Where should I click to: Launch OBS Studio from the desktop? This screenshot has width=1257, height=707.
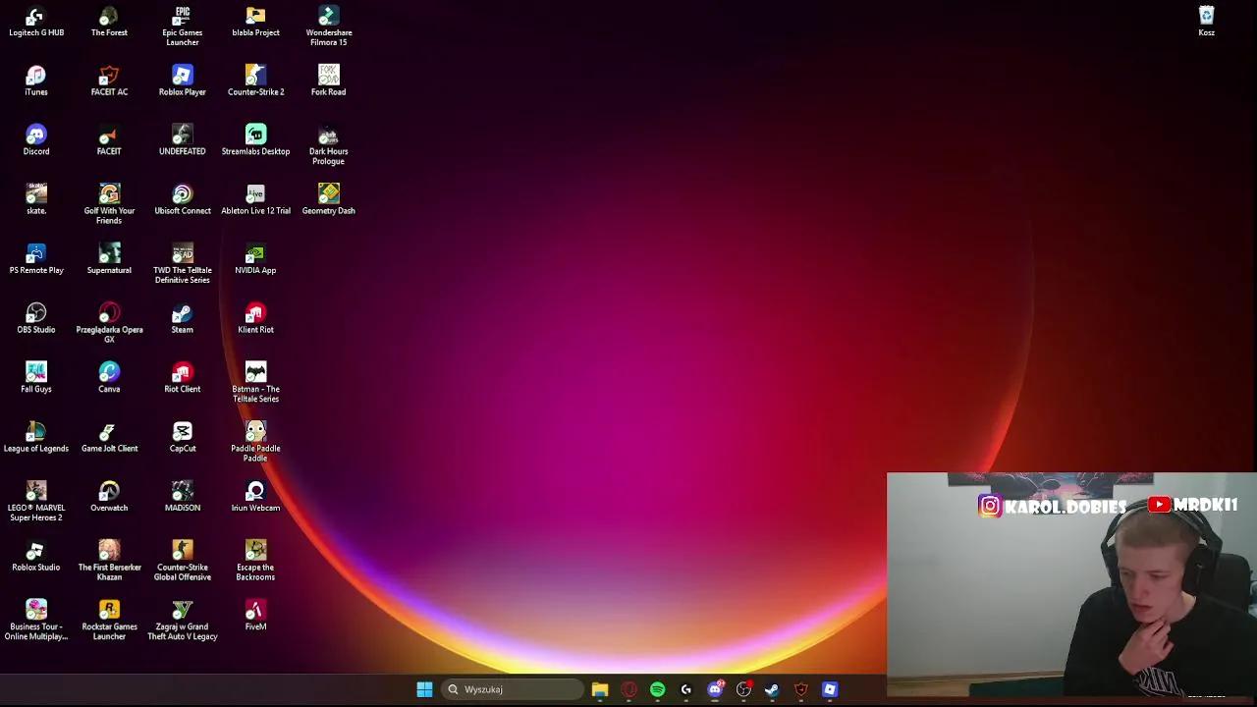tap(36, 314)
